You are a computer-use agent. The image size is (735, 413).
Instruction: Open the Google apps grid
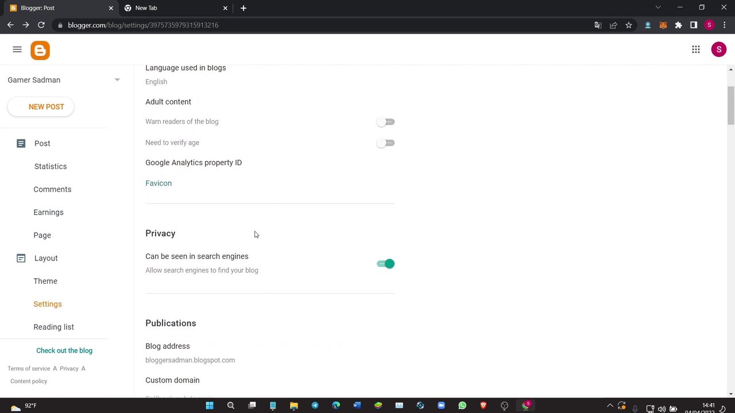tap(696, 50)
